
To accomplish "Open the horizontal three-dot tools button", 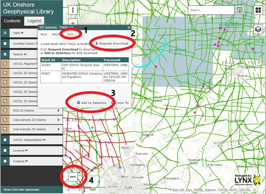I will 73,177.
